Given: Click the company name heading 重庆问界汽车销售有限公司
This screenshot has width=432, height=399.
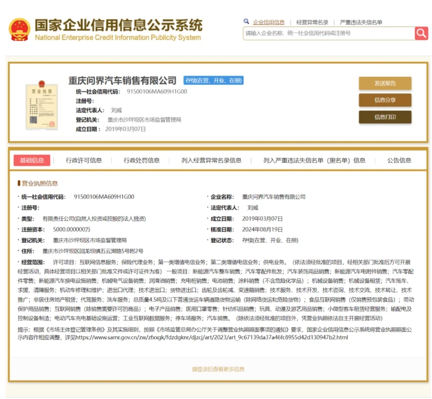Looking at the screenshot, I should tap(123, 80).
